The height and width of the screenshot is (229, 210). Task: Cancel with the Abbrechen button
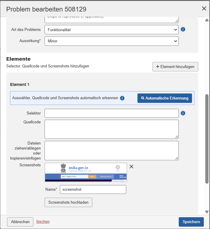[20, 222]
